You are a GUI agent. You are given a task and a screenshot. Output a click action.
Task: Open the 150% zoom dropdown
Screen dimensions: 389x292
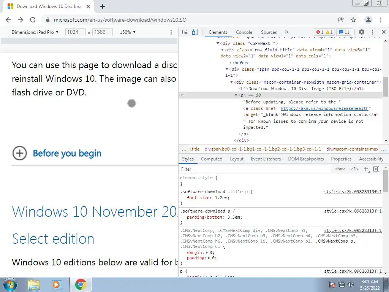128,32
